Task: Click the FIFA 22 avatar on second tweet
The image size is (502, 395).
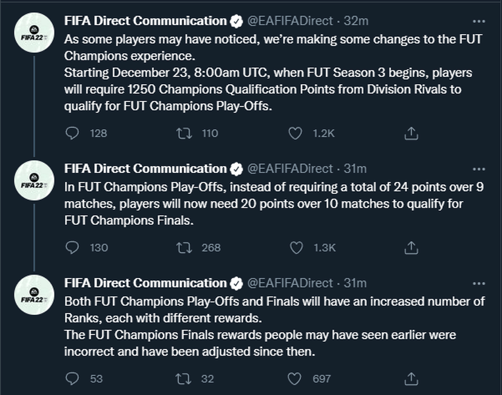Action: (32, 180)
